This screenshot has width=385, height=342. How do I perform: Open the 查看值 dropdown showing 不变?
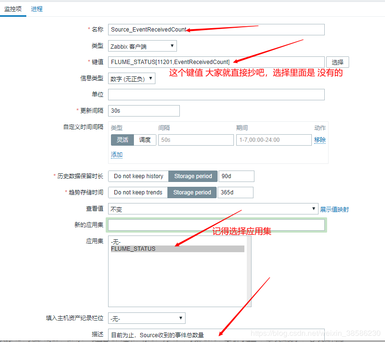coord(213,209)
